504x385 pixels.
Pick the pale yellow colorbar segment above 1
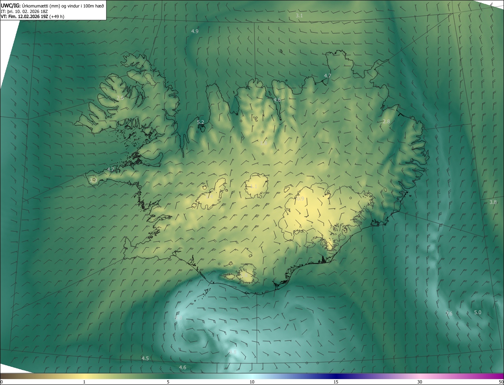tap(84, 376)
